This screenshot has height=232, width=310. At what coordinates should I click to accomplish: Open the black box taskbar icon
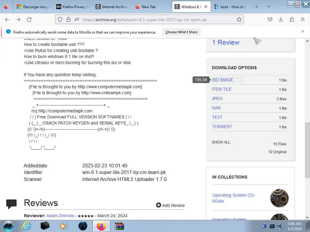click(x=45, y=226)
